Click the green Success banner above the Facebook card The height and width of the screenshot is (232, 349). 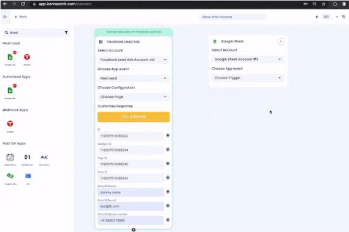[134, 32]
